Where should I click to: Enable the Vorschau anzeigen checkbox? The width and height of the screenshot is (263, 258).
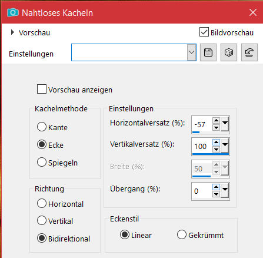click(x=42, y=89)
